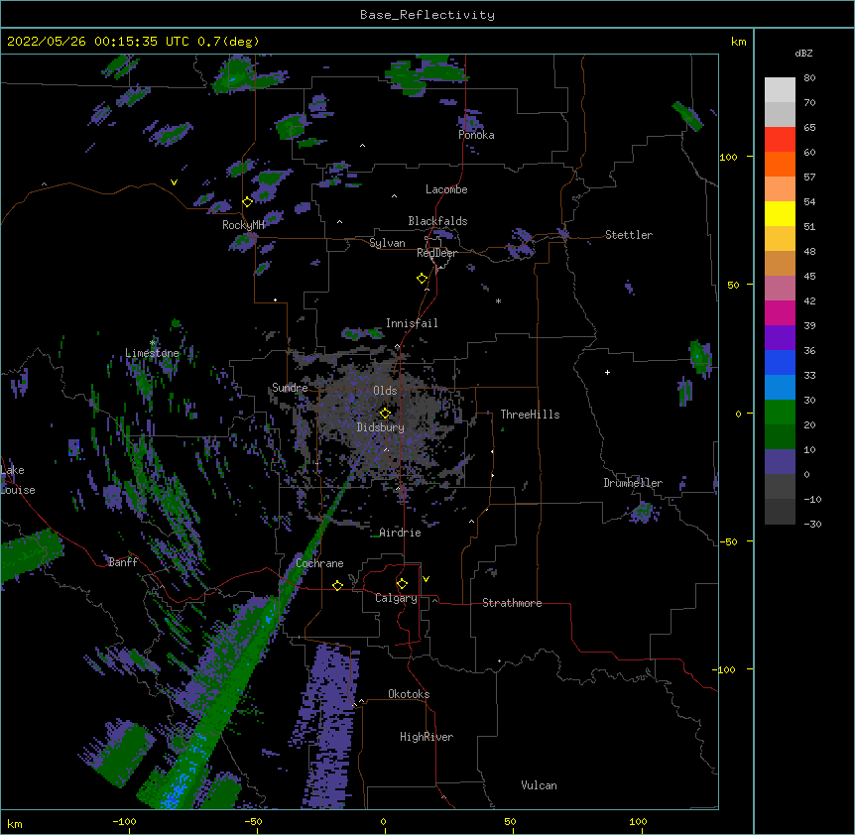This screenshot has width=855, height=835.
Task: Click the Blackfalds city label
Action: pyautogui.click(x=437, y=221)
